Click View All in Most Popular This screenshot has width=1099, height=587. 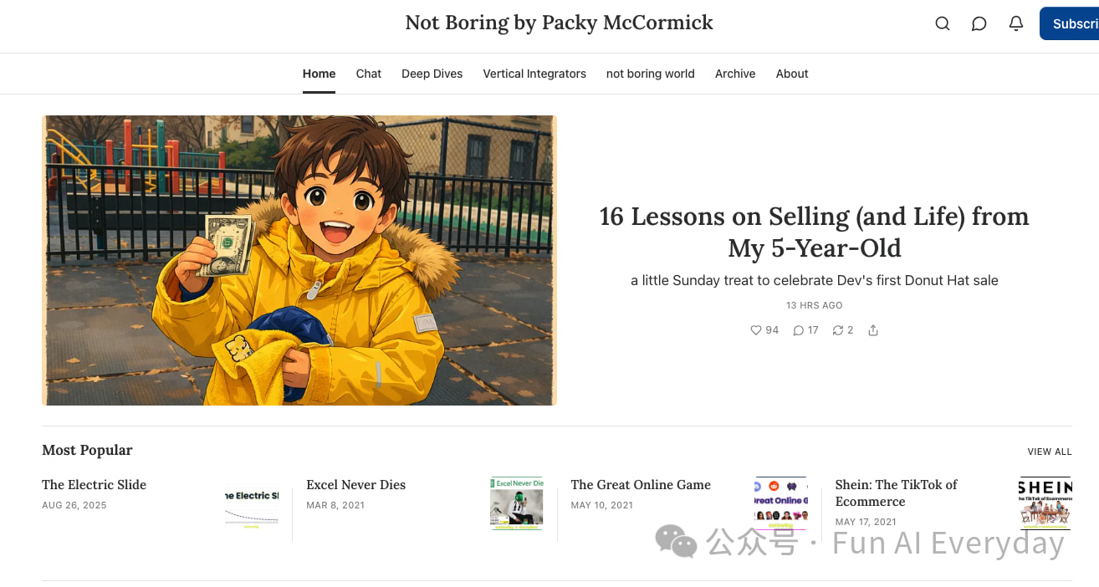point(1049,452)
